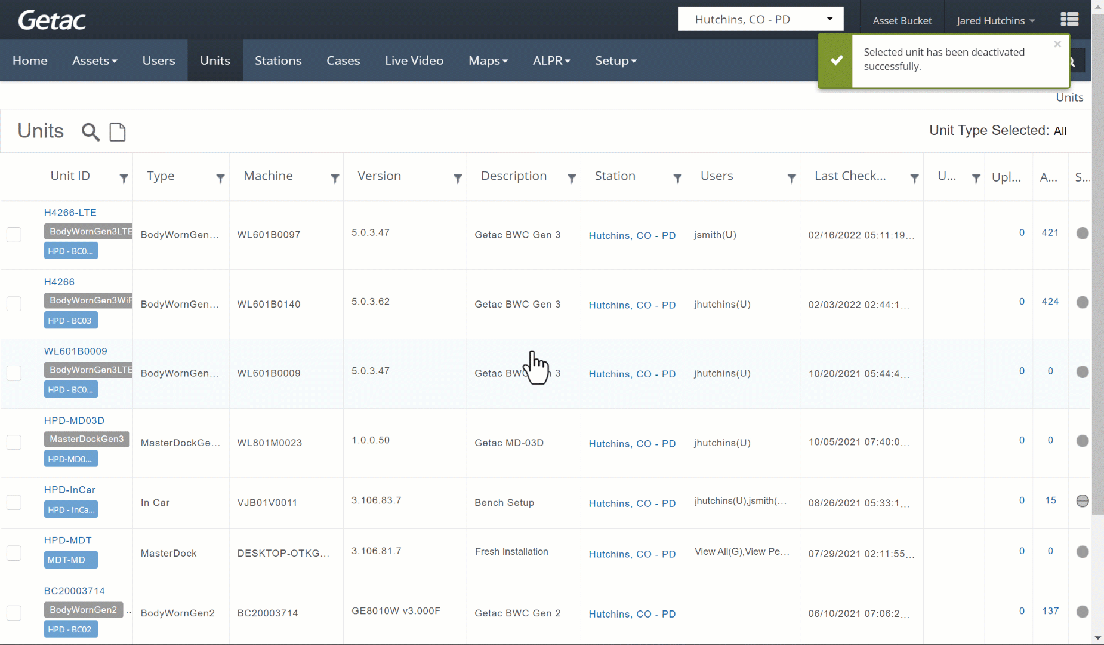Viewport: 1104px width, 645px height.
Task: Filter the Type column
Action: pos(220,178)
